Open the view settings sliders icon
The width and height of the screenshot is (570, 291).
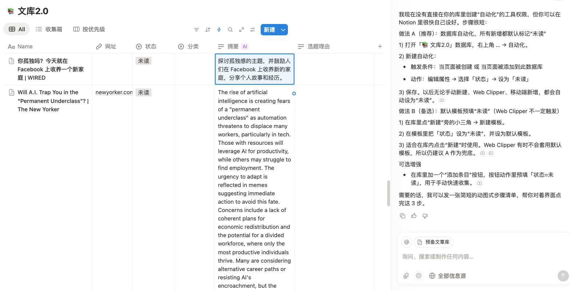coord(253,30)
